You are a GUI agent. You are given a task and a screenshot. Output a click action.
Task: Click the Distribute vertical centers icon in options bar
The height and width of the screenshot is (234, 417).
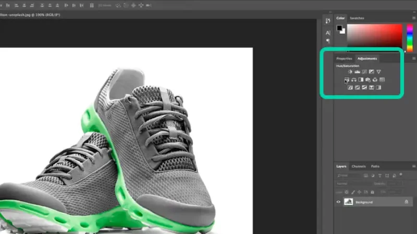pos(50,5)
